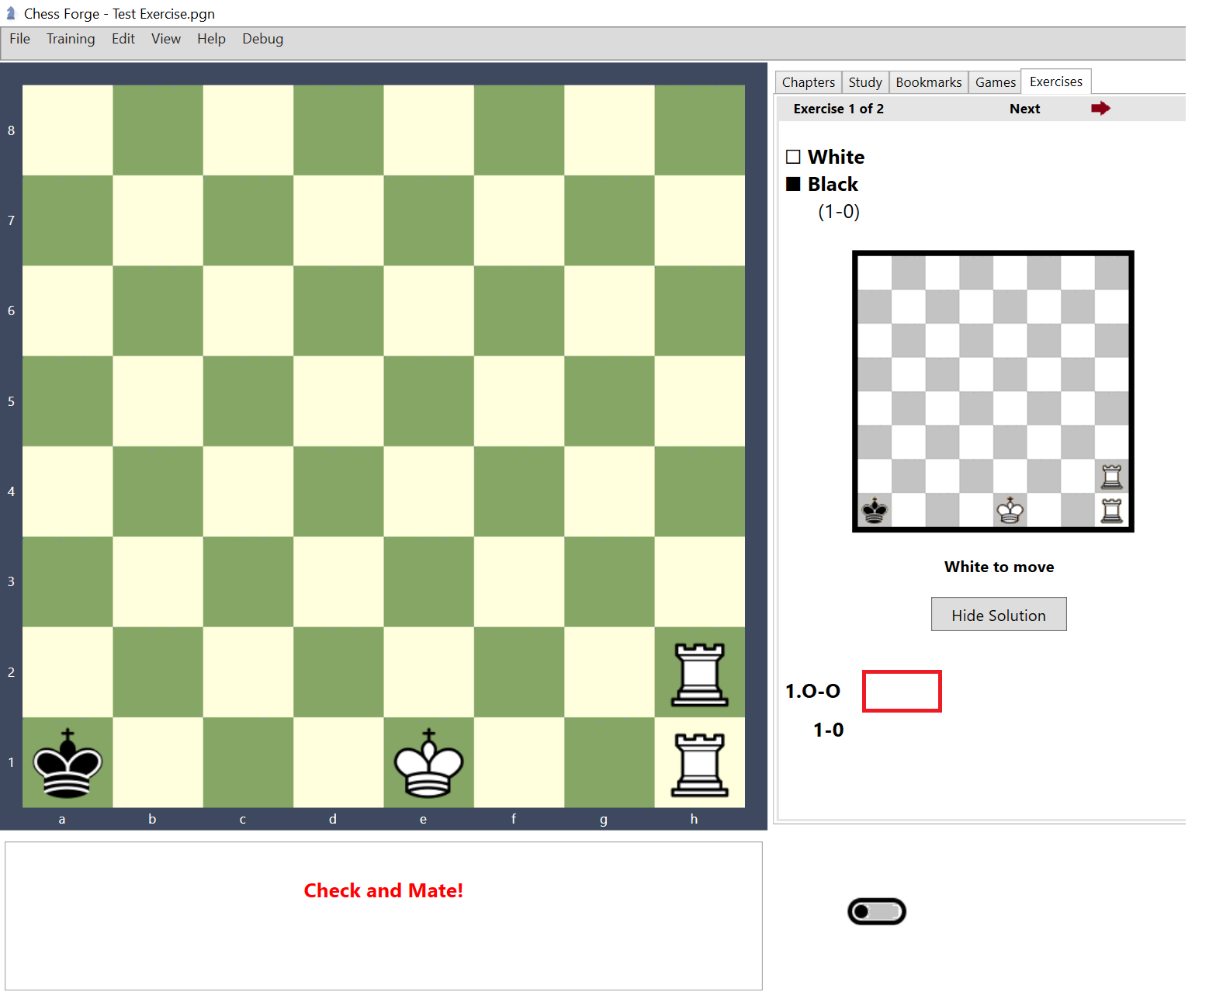Image resolution: width=1209 pixels, height=1006 pixels.
Task: Click the Exercise 1 of 2 label
Action: click(838, 109)
